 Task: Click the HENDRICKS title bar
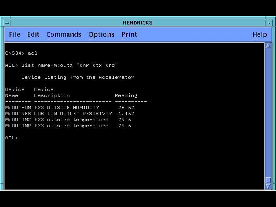pyautogui.click(x=138, y=23)
